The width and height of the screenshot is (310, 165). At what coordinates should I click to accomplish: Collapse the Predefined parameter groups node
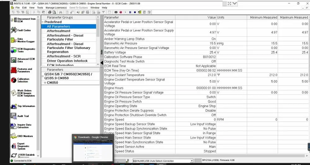point(42,22)
